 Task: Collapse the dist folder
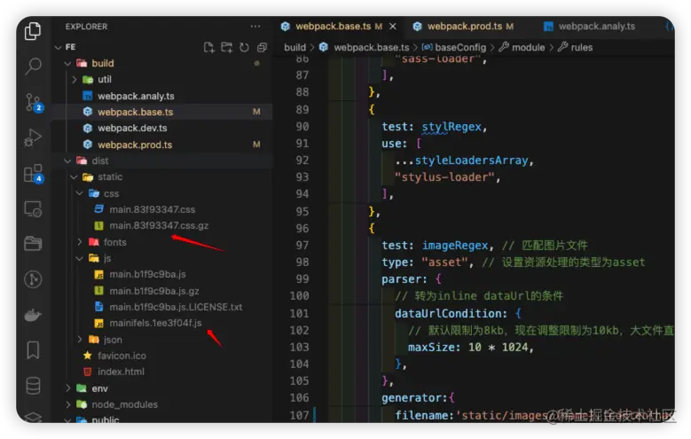[x=67, y=161]
